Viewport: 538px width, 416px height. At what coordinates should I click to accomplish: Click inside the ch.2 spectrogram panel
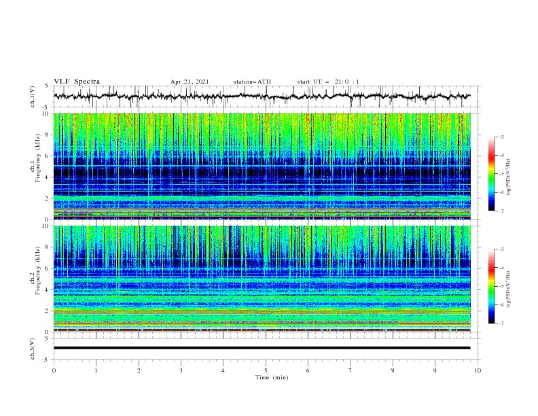coord(262,279)
